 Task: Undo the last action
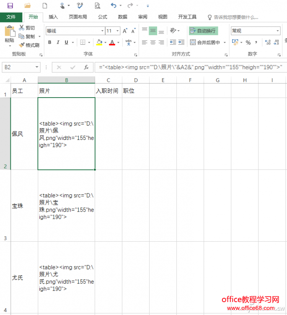coord(114,5)
